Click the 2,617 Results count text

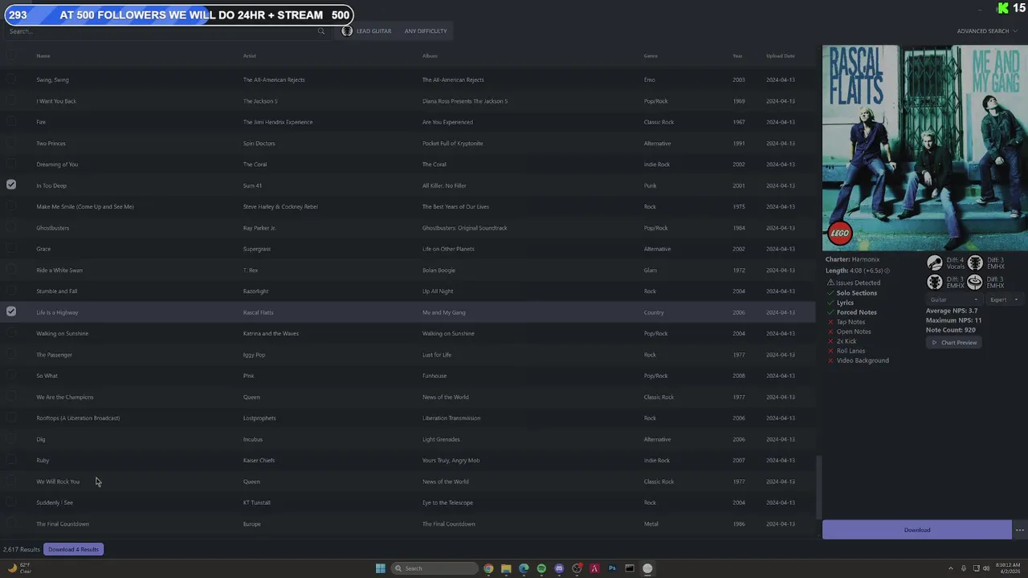[22, 550]
